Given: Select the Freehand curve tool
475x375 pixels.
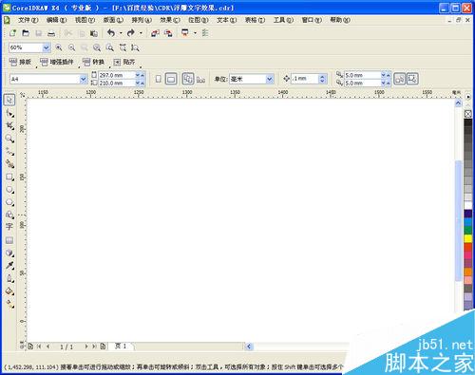Looking at the screenshot, I should coord(9,151).
